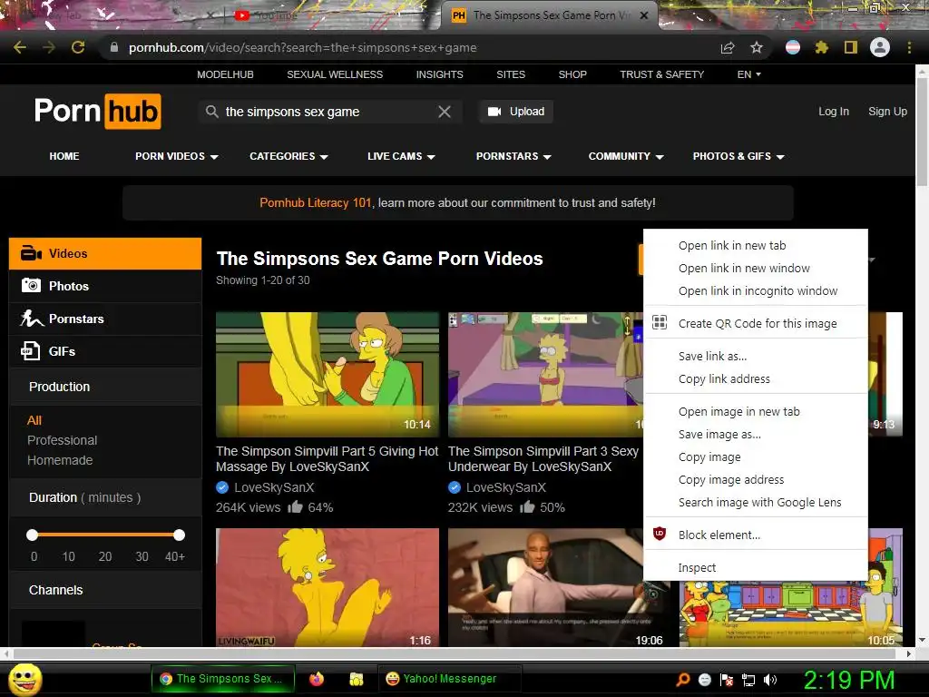
Task: Click the network tray icon
Action: pos(748,680)
